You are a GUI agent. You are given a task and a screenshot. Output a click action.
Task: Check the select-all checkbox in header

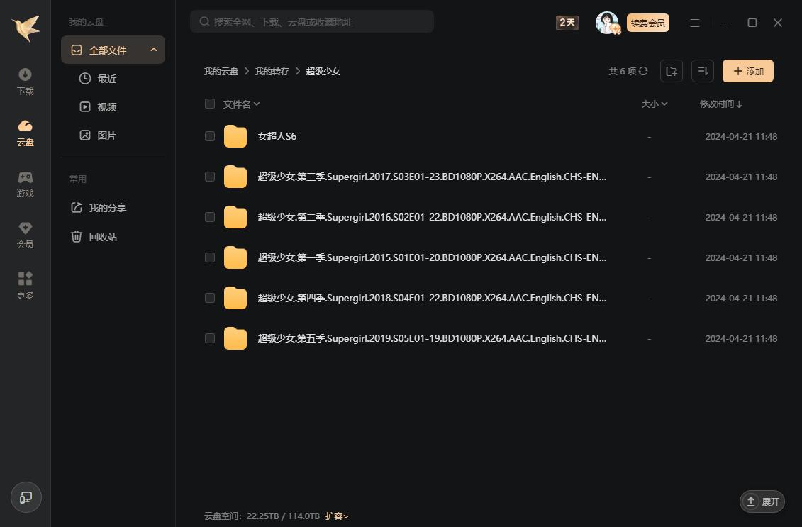tap(210, 104)
